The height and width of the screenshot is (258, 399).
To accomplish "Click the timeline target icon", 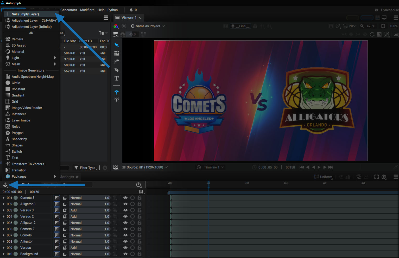I will 384,177.
